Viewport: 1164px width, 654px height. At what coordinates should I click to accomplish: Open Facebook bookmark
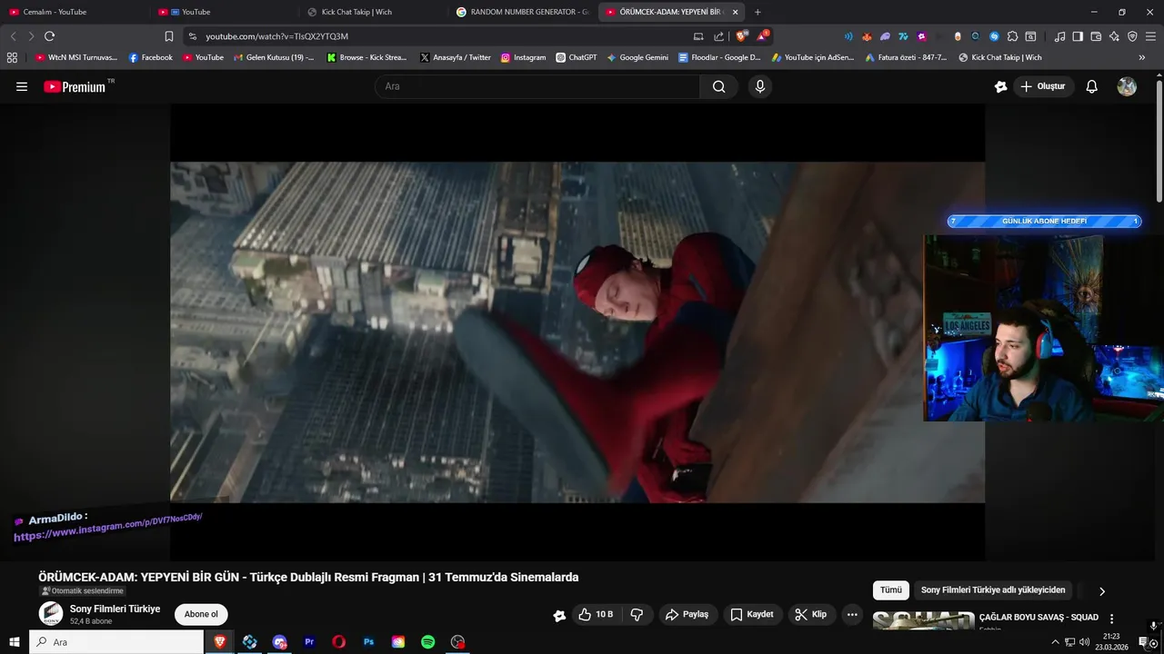[x=151, y=57]
